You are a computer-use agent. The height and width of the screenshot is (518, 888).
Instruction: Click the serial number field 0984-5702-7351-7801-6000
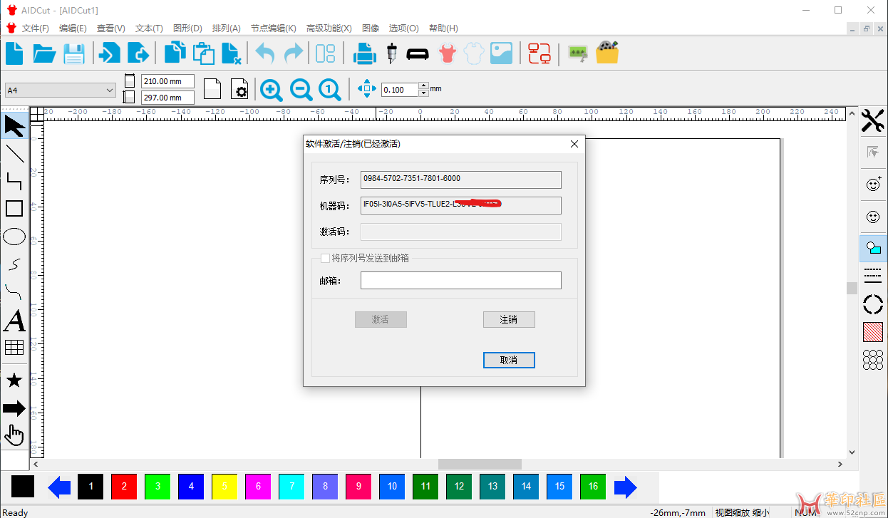pos(460,179)
